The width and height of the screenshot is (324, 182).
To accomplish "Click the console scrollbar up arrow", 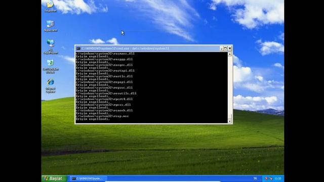I will (x=229, y=54).
